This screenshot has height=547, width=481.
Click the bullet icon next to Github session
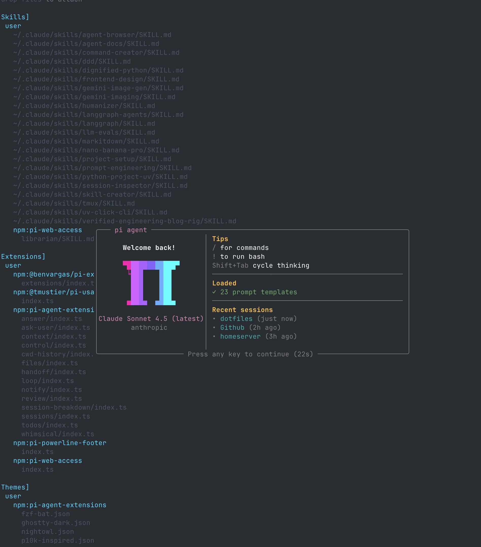pos(215,327)
